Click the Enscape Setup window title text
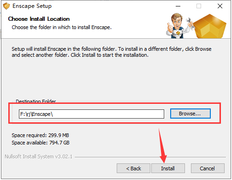 [32, 6]
